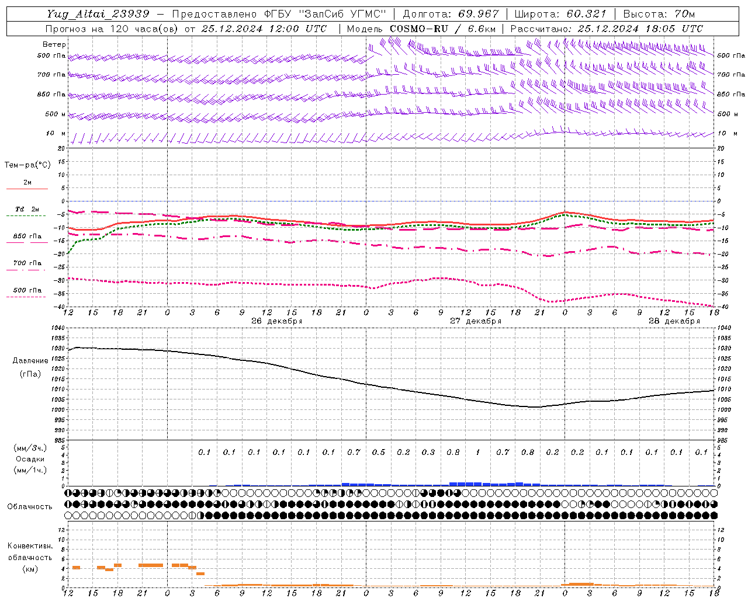Viewport: 748px width, 598px height.
Task: Select the Td 2м dew point legend entry
Action: pyautogui.click(x=27, y=209)
